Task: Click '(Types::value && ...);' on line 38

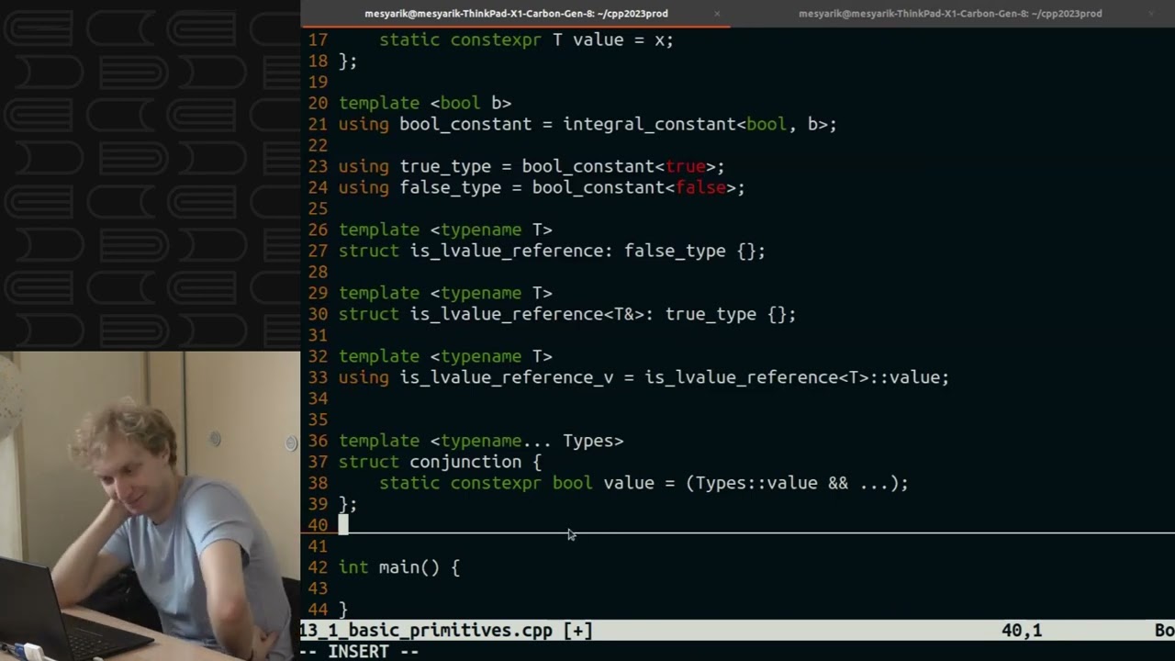Action: click(x=797, y=483)
